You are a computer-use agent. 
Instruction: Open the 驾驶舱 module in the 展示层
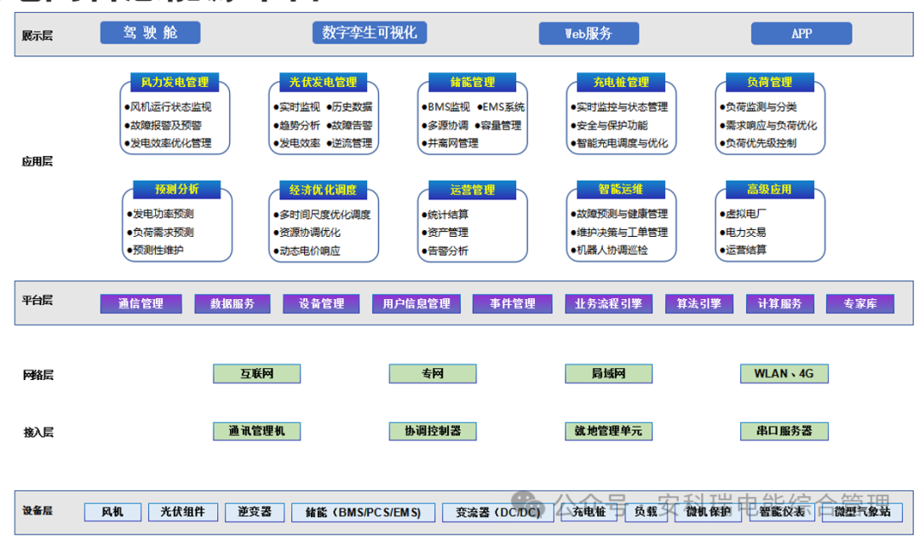(150, 32)
